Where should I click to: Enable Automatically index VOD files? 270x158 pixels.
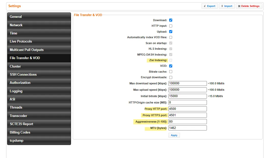click(171, 37)
